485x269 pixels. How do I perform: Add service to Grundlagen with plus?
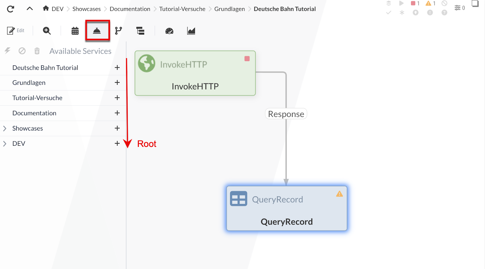pyautogui.click(x=117, y=82)
